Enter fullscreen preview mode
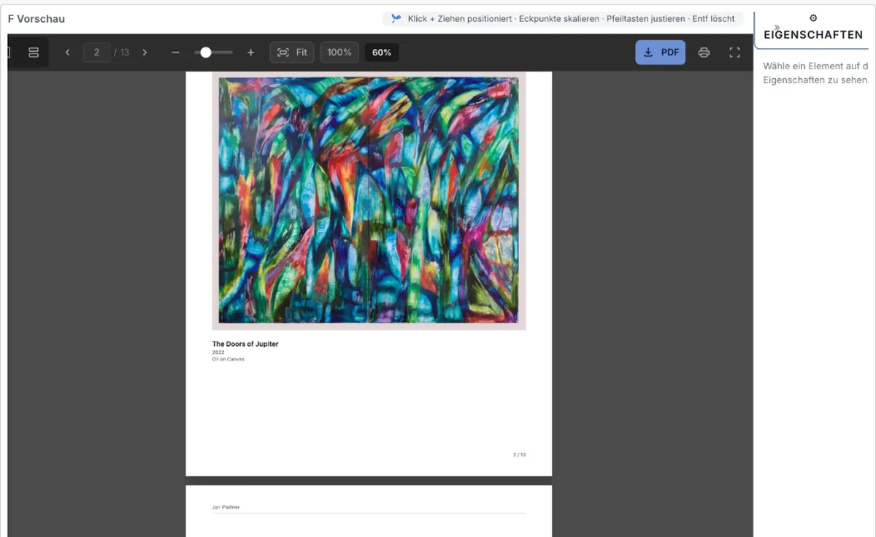Screen dimensions: 876x537 [735, 53]
